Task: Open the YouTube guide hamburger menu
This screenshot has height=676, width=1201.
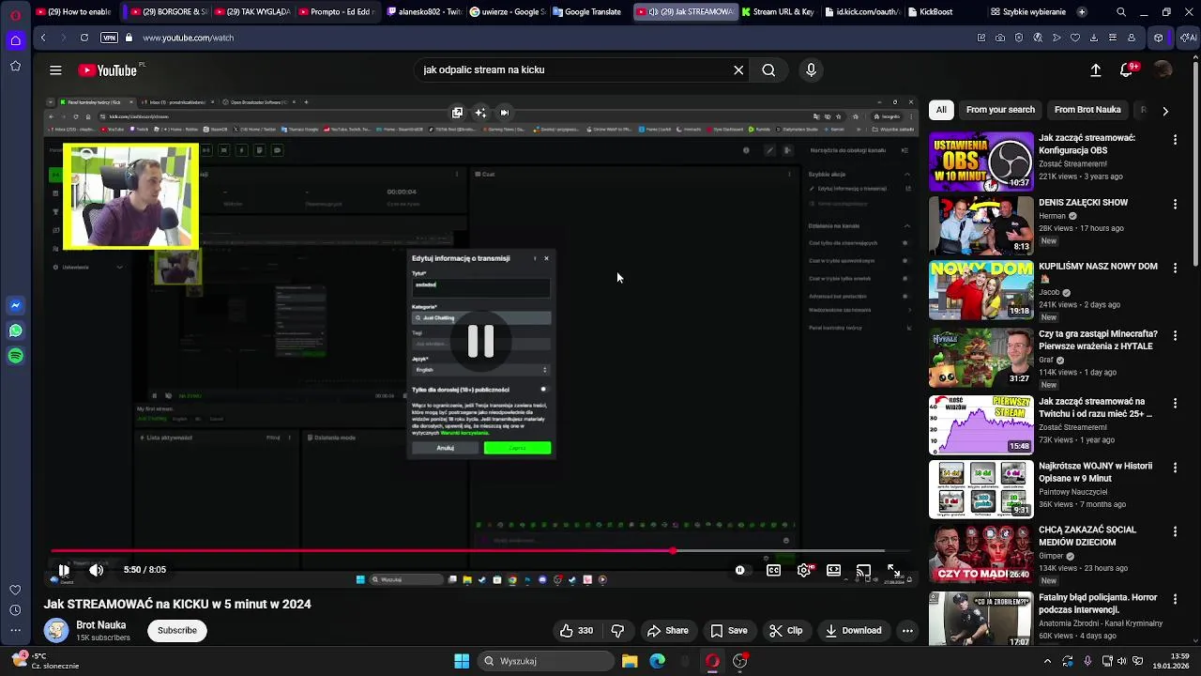Action: tap(55, 69)
